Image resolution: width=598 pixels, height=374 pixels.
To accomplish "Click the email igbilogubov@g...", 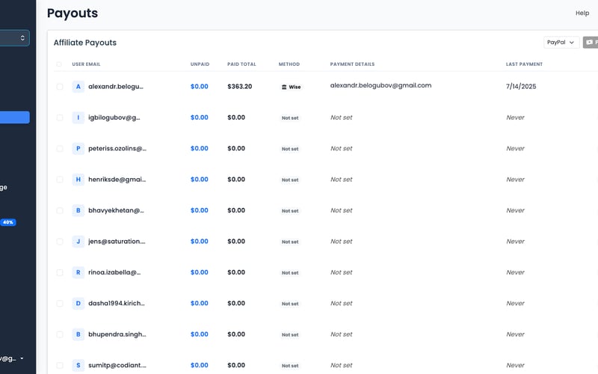I will click(x=114, y=117).
